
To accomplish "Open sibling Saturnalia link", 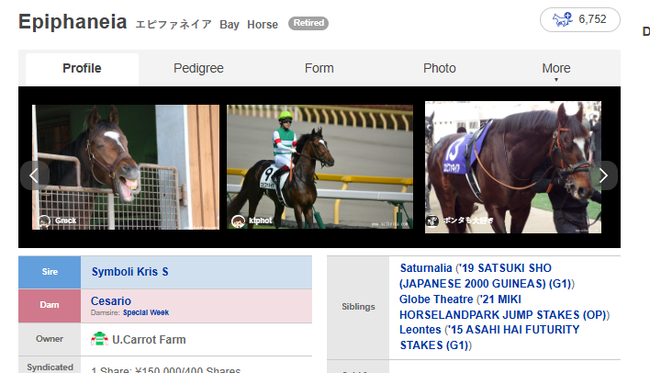I will (426, 268).
